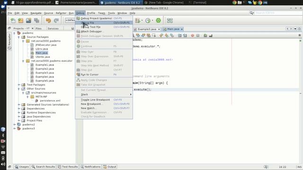Collapse net.zonia3000.jpademo.executor package

tap(23, 61)
